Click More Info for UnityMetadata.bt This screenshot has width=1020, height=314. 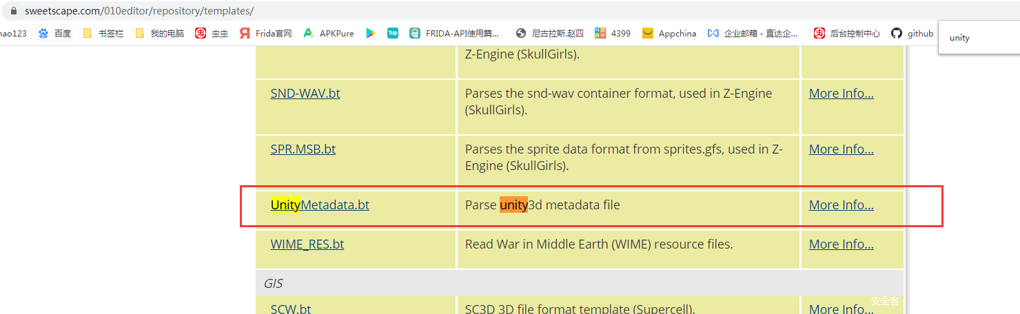841,205
